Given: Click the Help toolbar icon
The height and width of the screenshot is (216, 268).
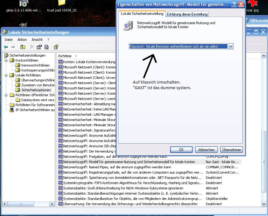Looking at the screenshot, I should pos(56,47).
